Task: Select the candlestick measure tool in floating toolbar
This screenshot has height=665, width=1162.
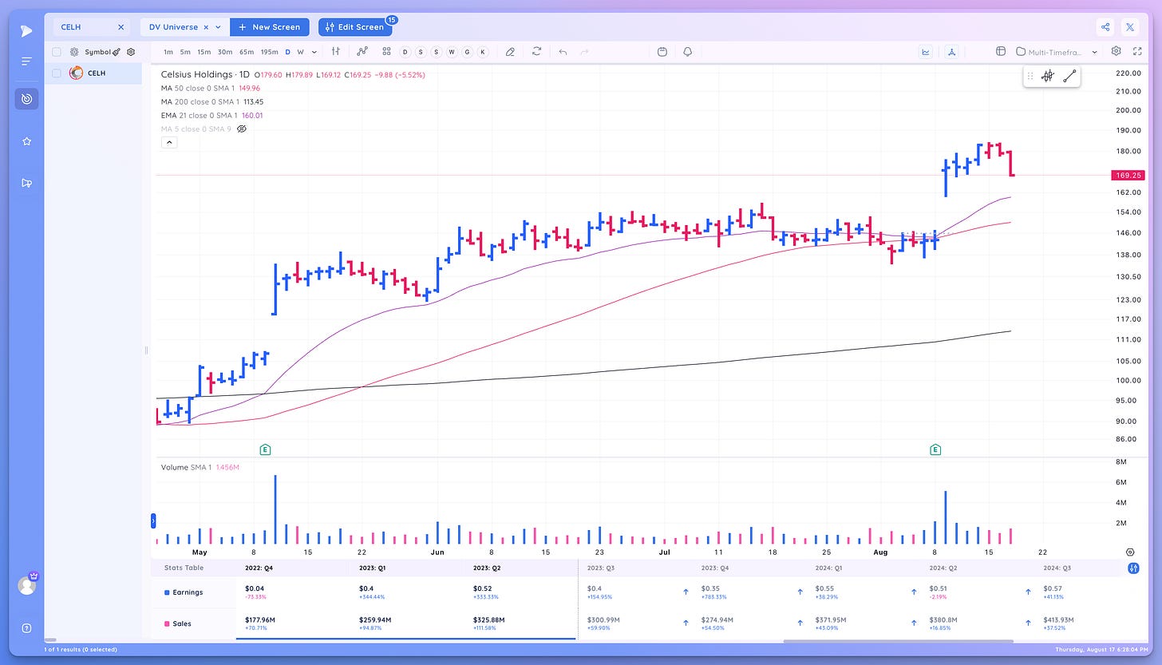Action: coord(1048,76)
